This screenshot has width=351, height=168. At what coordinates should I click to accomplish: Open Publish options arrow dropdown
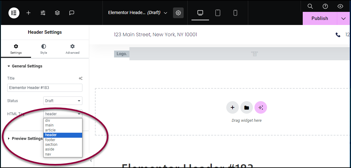tap(343, 18)
